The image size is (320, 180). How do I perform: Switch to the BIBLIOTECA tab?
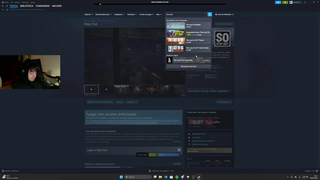point(27,6)
